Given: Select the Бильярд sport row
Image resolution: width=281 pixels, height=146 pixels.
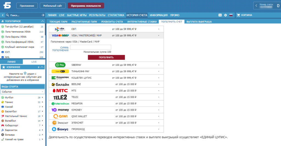Looking at the screenshot, I should pos(23,135).
